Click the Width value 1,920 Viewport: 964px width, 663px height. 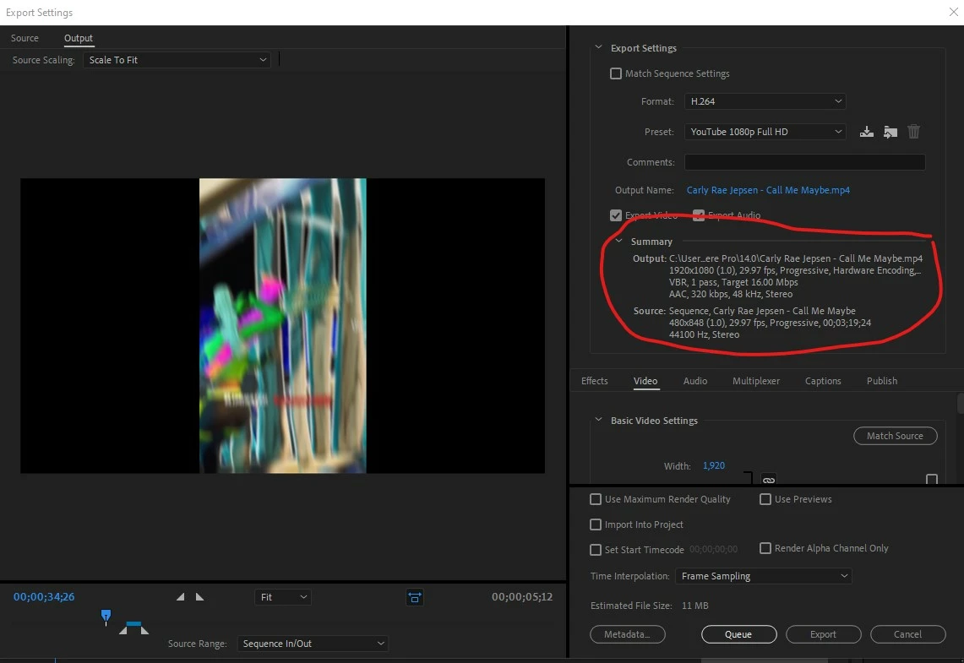pos(713,465)
